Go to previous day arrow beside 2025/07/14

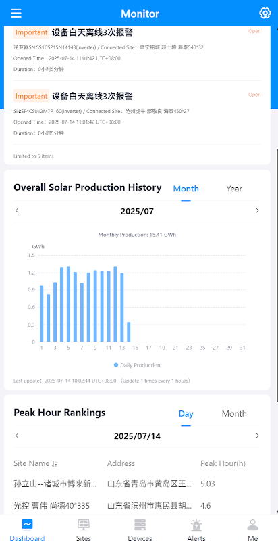coord(17,436)
